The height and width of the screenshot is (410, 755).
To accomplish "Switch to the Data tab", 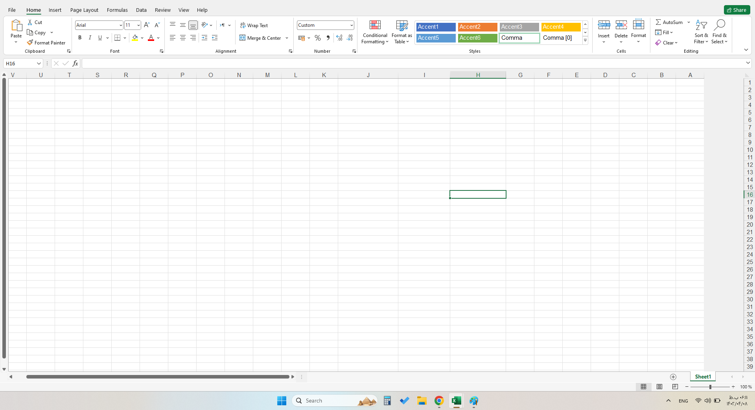I will [x=141, y=10].
